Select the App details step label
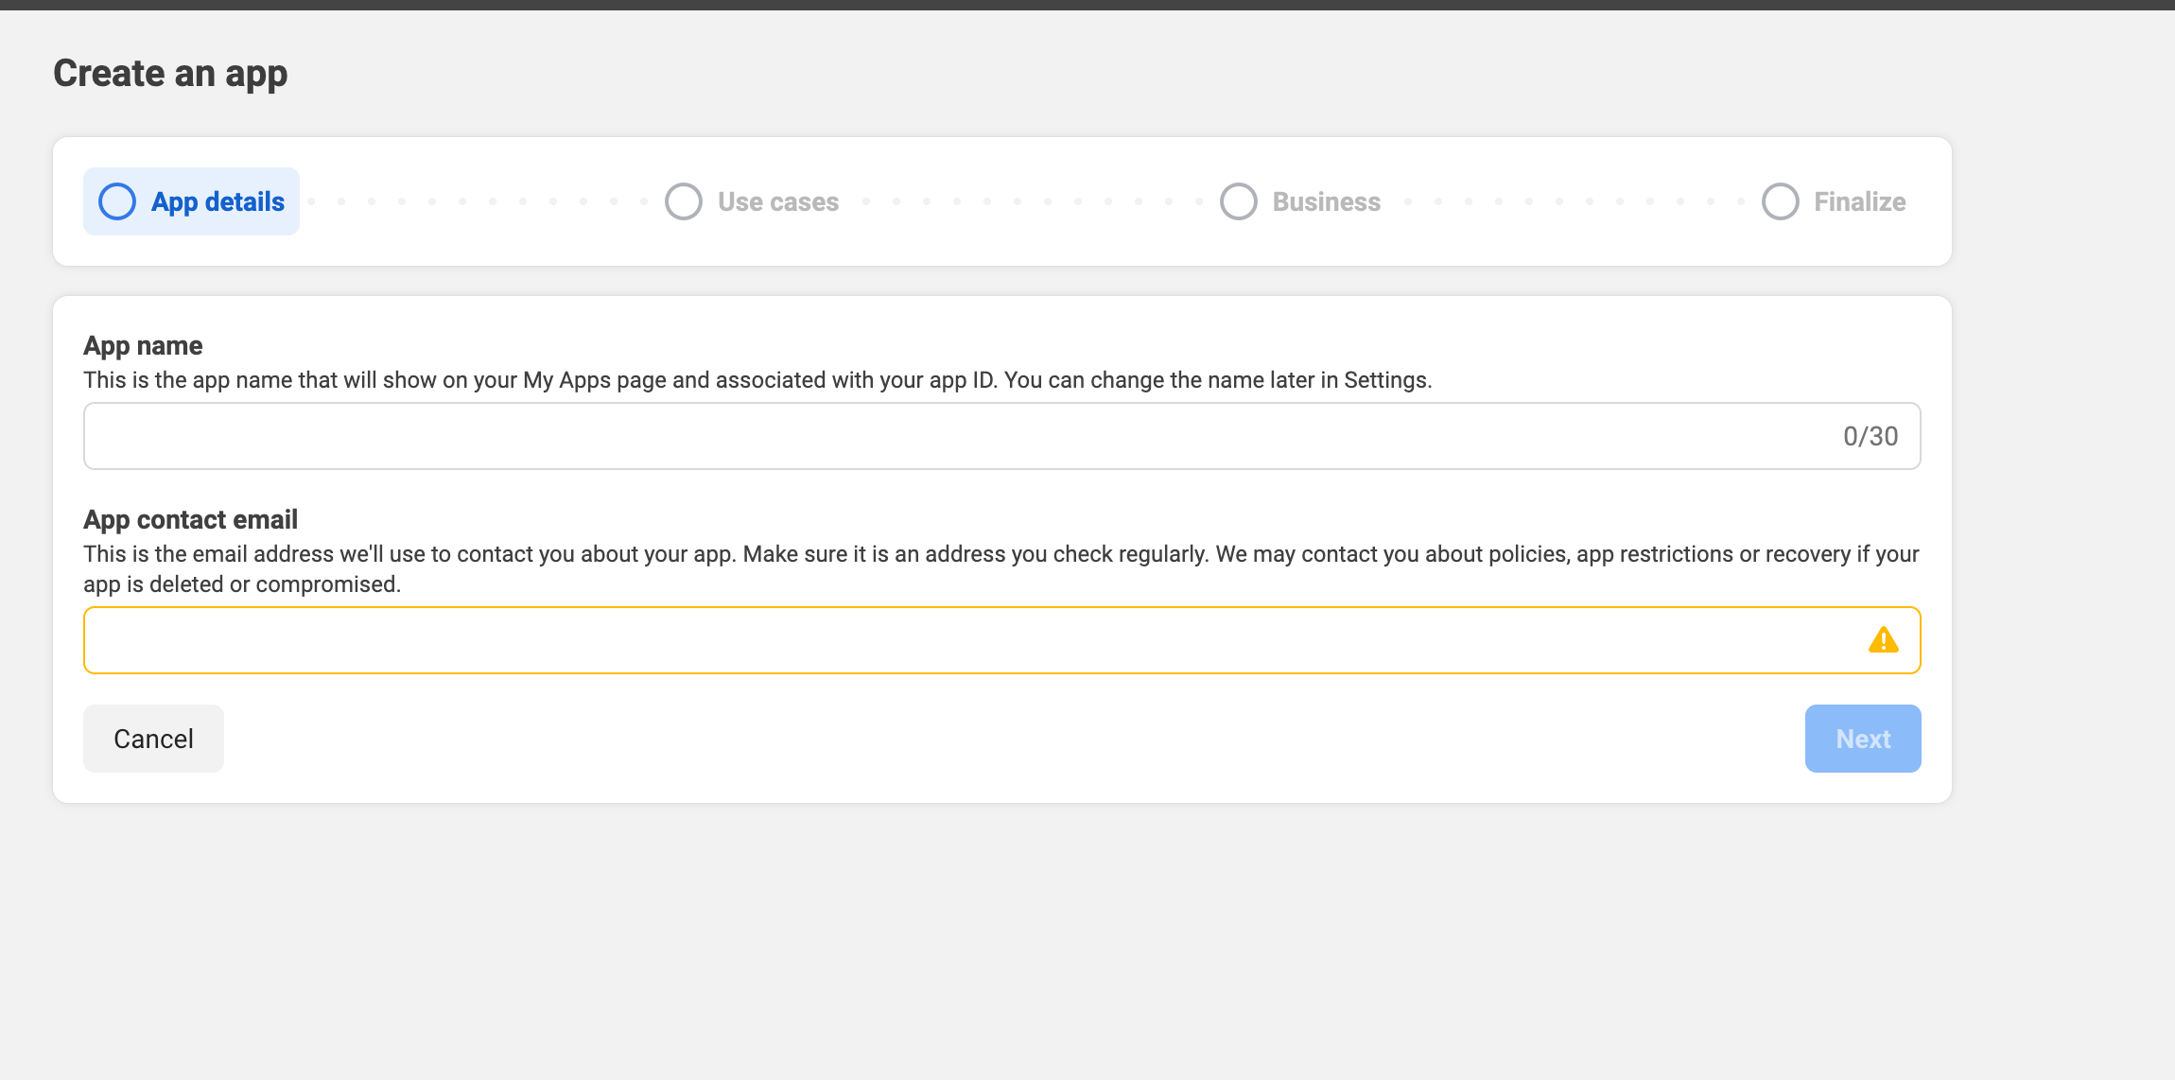Viewport: 2175px width, 1080px height. (x=217, y=201)
